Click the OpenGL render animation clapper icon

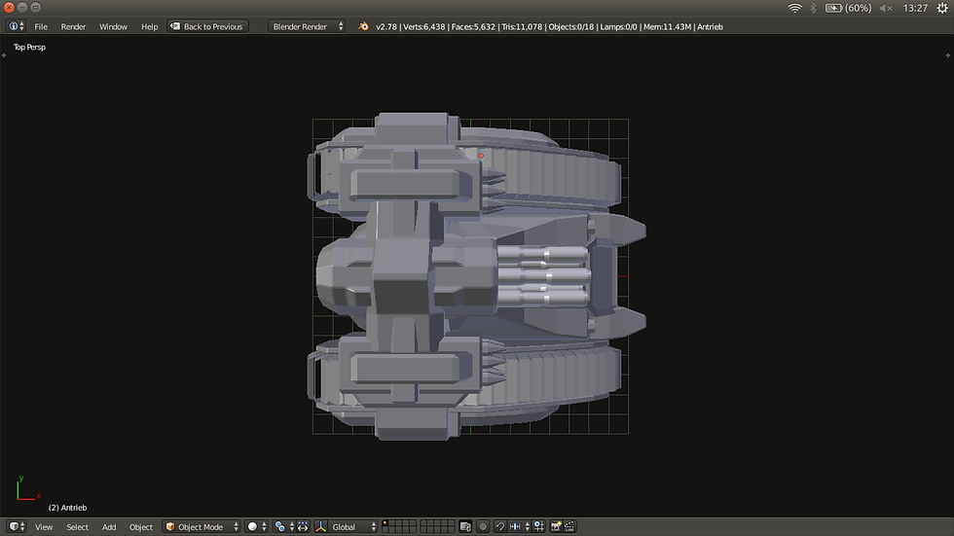click(568, 526)
